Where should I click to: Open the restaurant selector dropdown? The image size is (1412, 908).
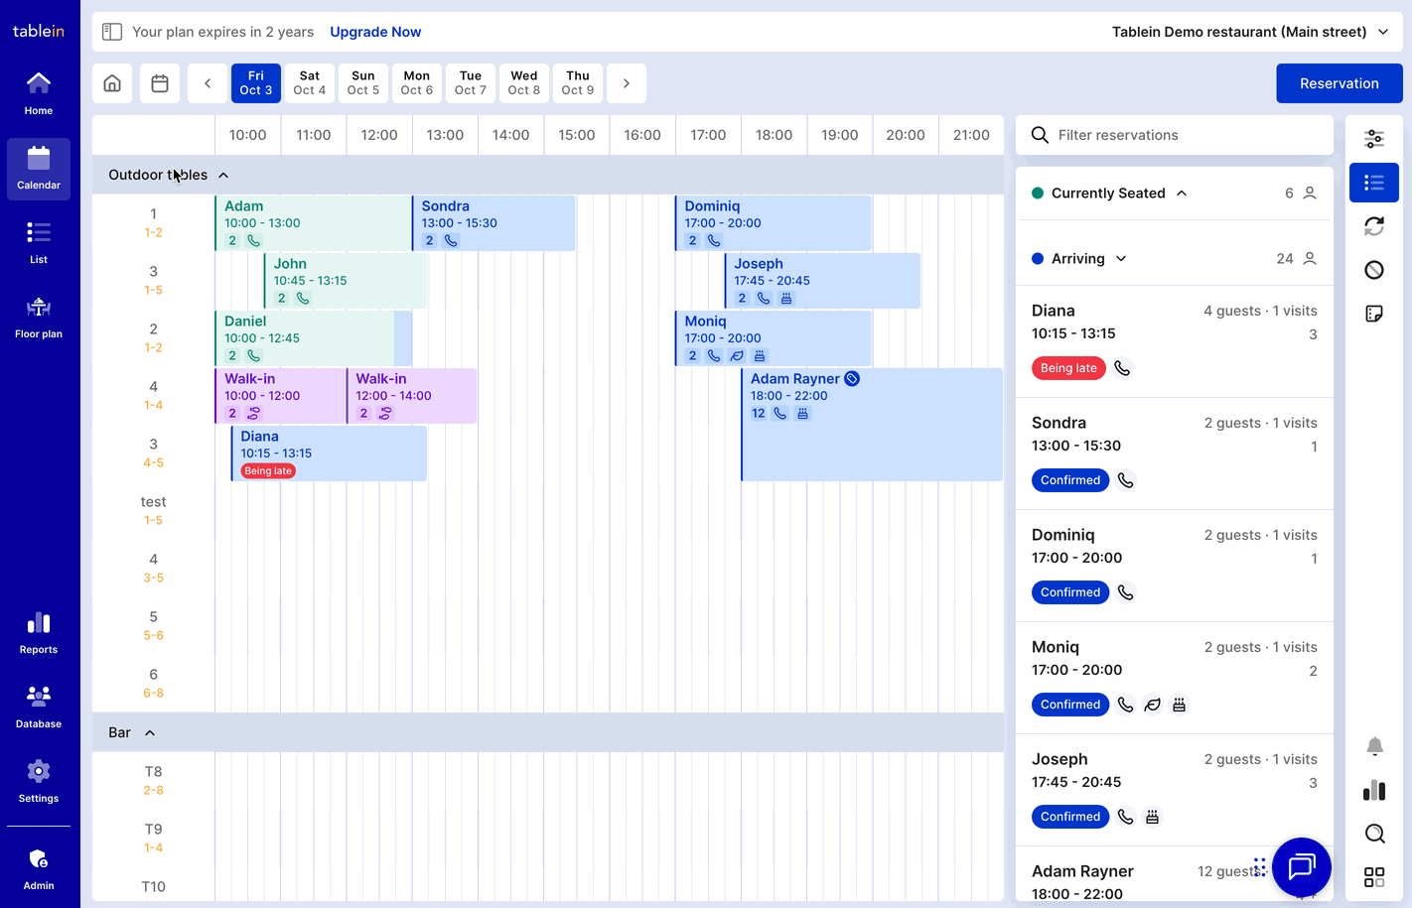(1250, 32)
